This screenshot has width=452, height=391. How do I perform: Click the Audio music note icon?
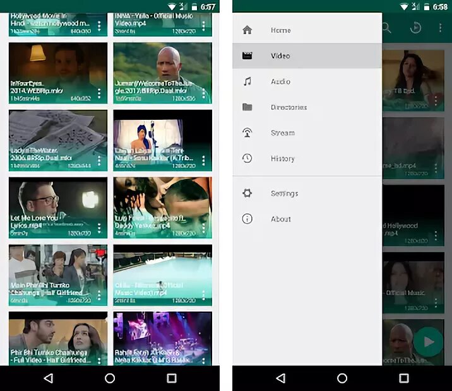click(x=247, y=81)
